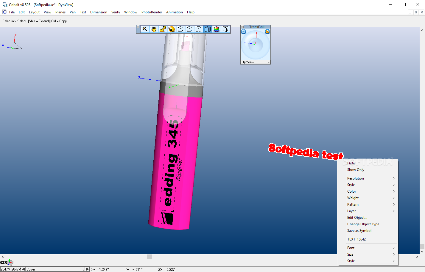Close the TrackBall palette box
Image resolution: width=425 pixels, height=272 pixels.
(242, 27)
